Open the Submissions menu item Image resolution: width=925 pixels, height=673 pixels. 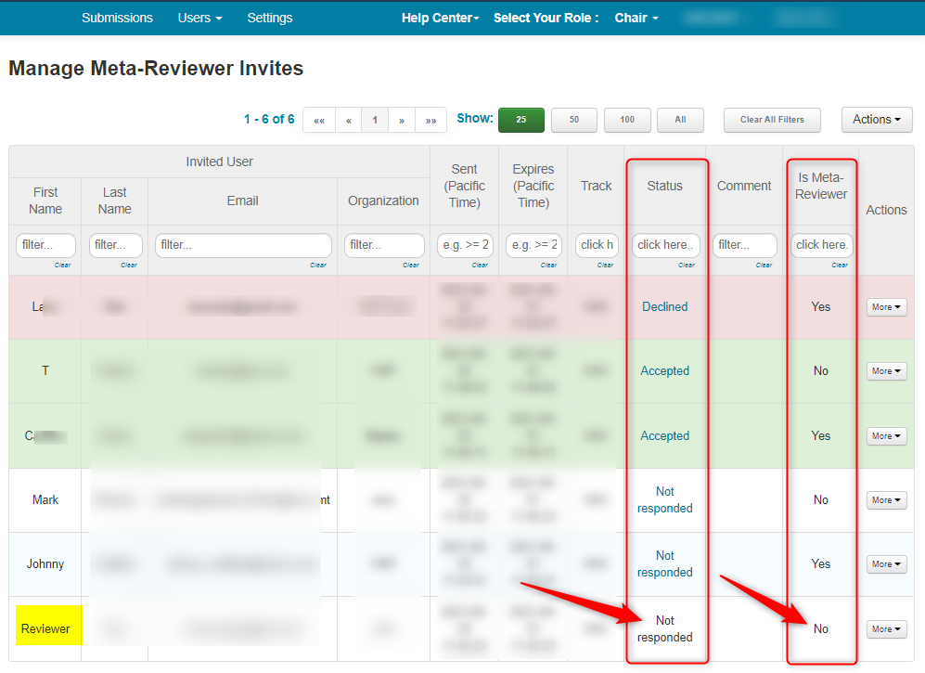click(117, 18)
